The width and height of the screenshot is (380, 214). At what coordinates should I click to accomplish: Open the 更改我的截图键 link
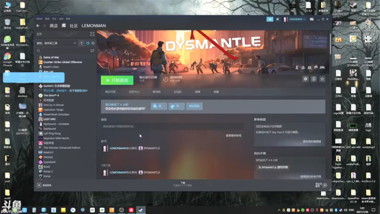pyautogui.click(x=312, y=141)
